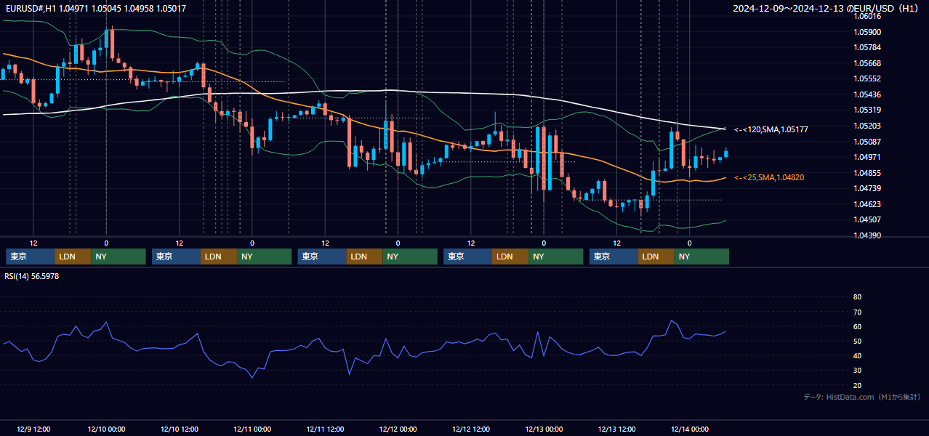Click the most recent candlestick on the chart
Screen dimensions: 929x436
point(725,153)
